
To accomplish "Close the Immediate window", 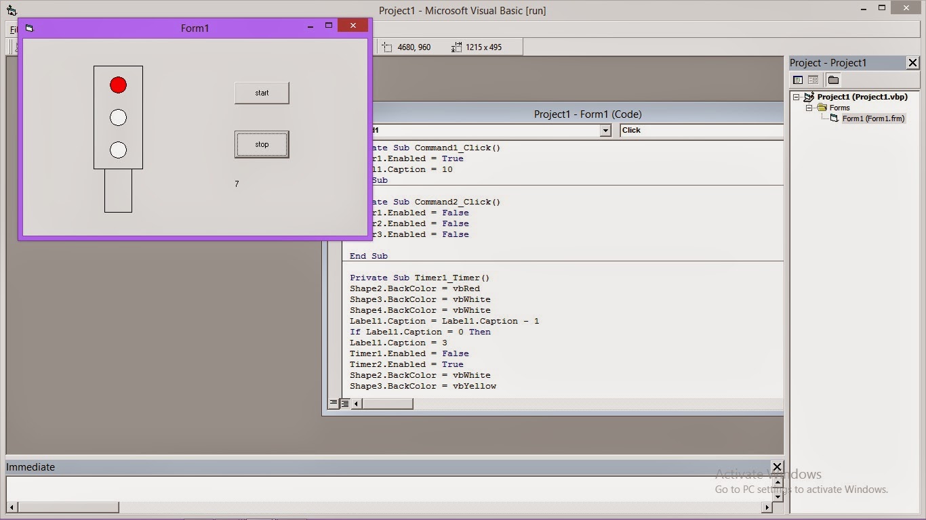I will (777, 467).
